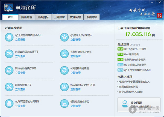Click the gamepad icon for 农场等网页游戏玩不了
The image size is (164, 117).
click(9, 54)
